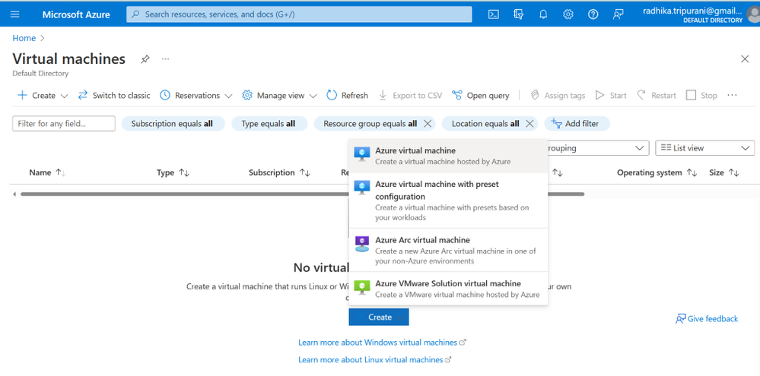Sort by the Subscription column
This screenshot has width=760, height=376.
279,172
